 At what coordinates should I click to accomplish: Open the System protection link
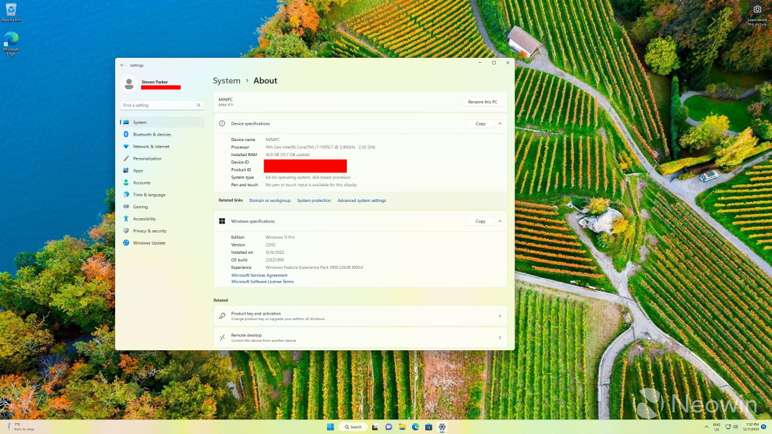pyautogui.click(x=314, y=201)
